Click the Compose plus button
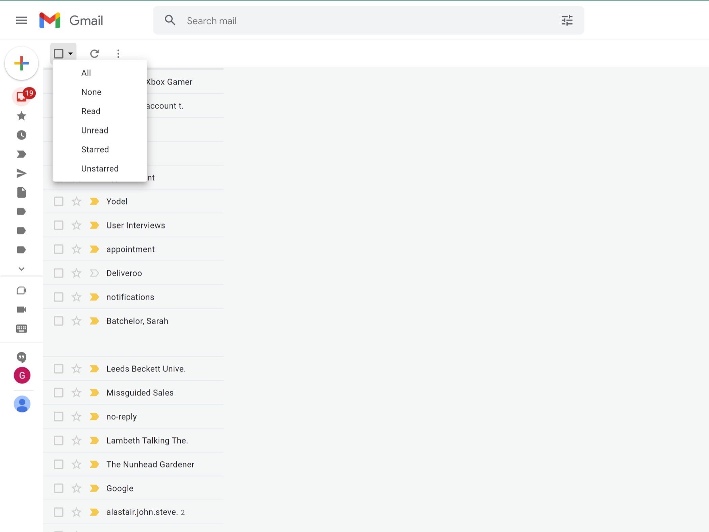Image resolution: width=709 pixels, height=532 pixels. click(x=22, y=63)
